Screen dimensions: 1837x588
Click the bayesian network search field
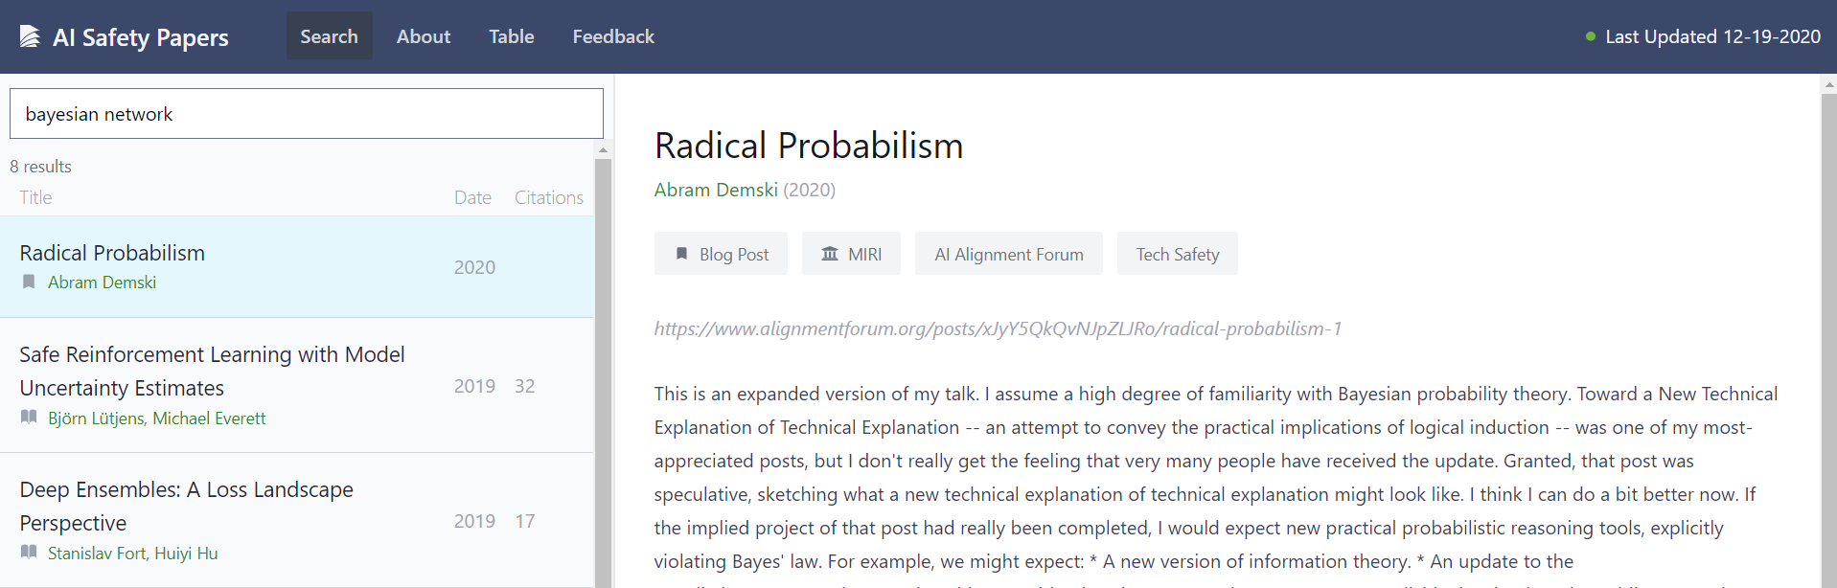[307, 114]
